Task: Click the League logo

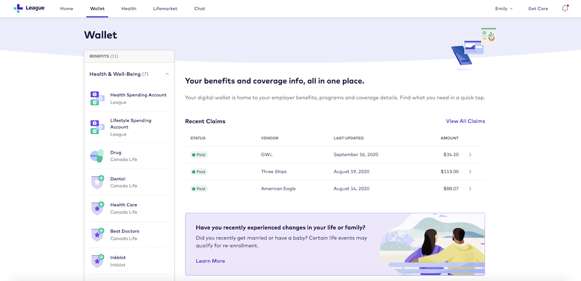Action: (29, 8)
